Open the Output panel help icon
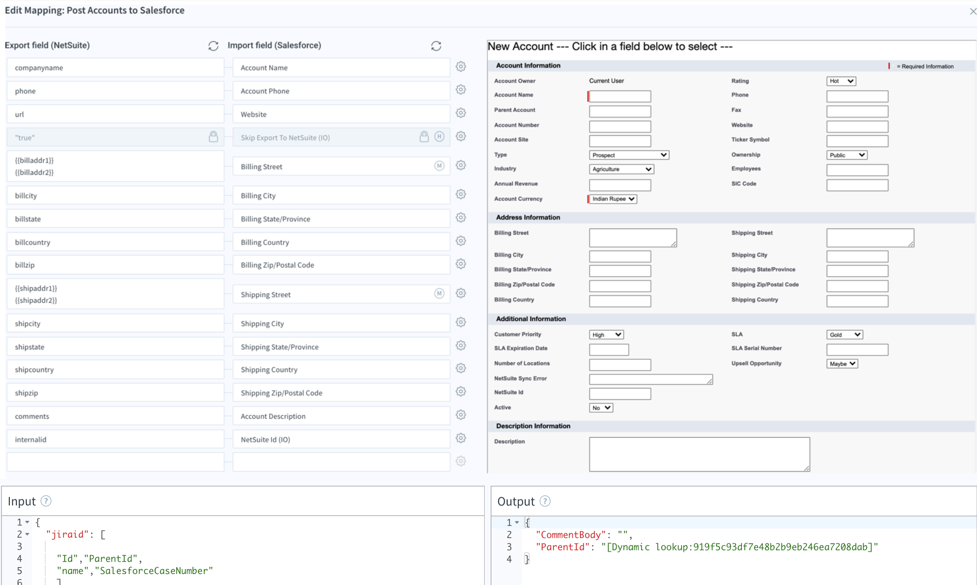The width and height of the screenshot is (977, 585). 545,501
